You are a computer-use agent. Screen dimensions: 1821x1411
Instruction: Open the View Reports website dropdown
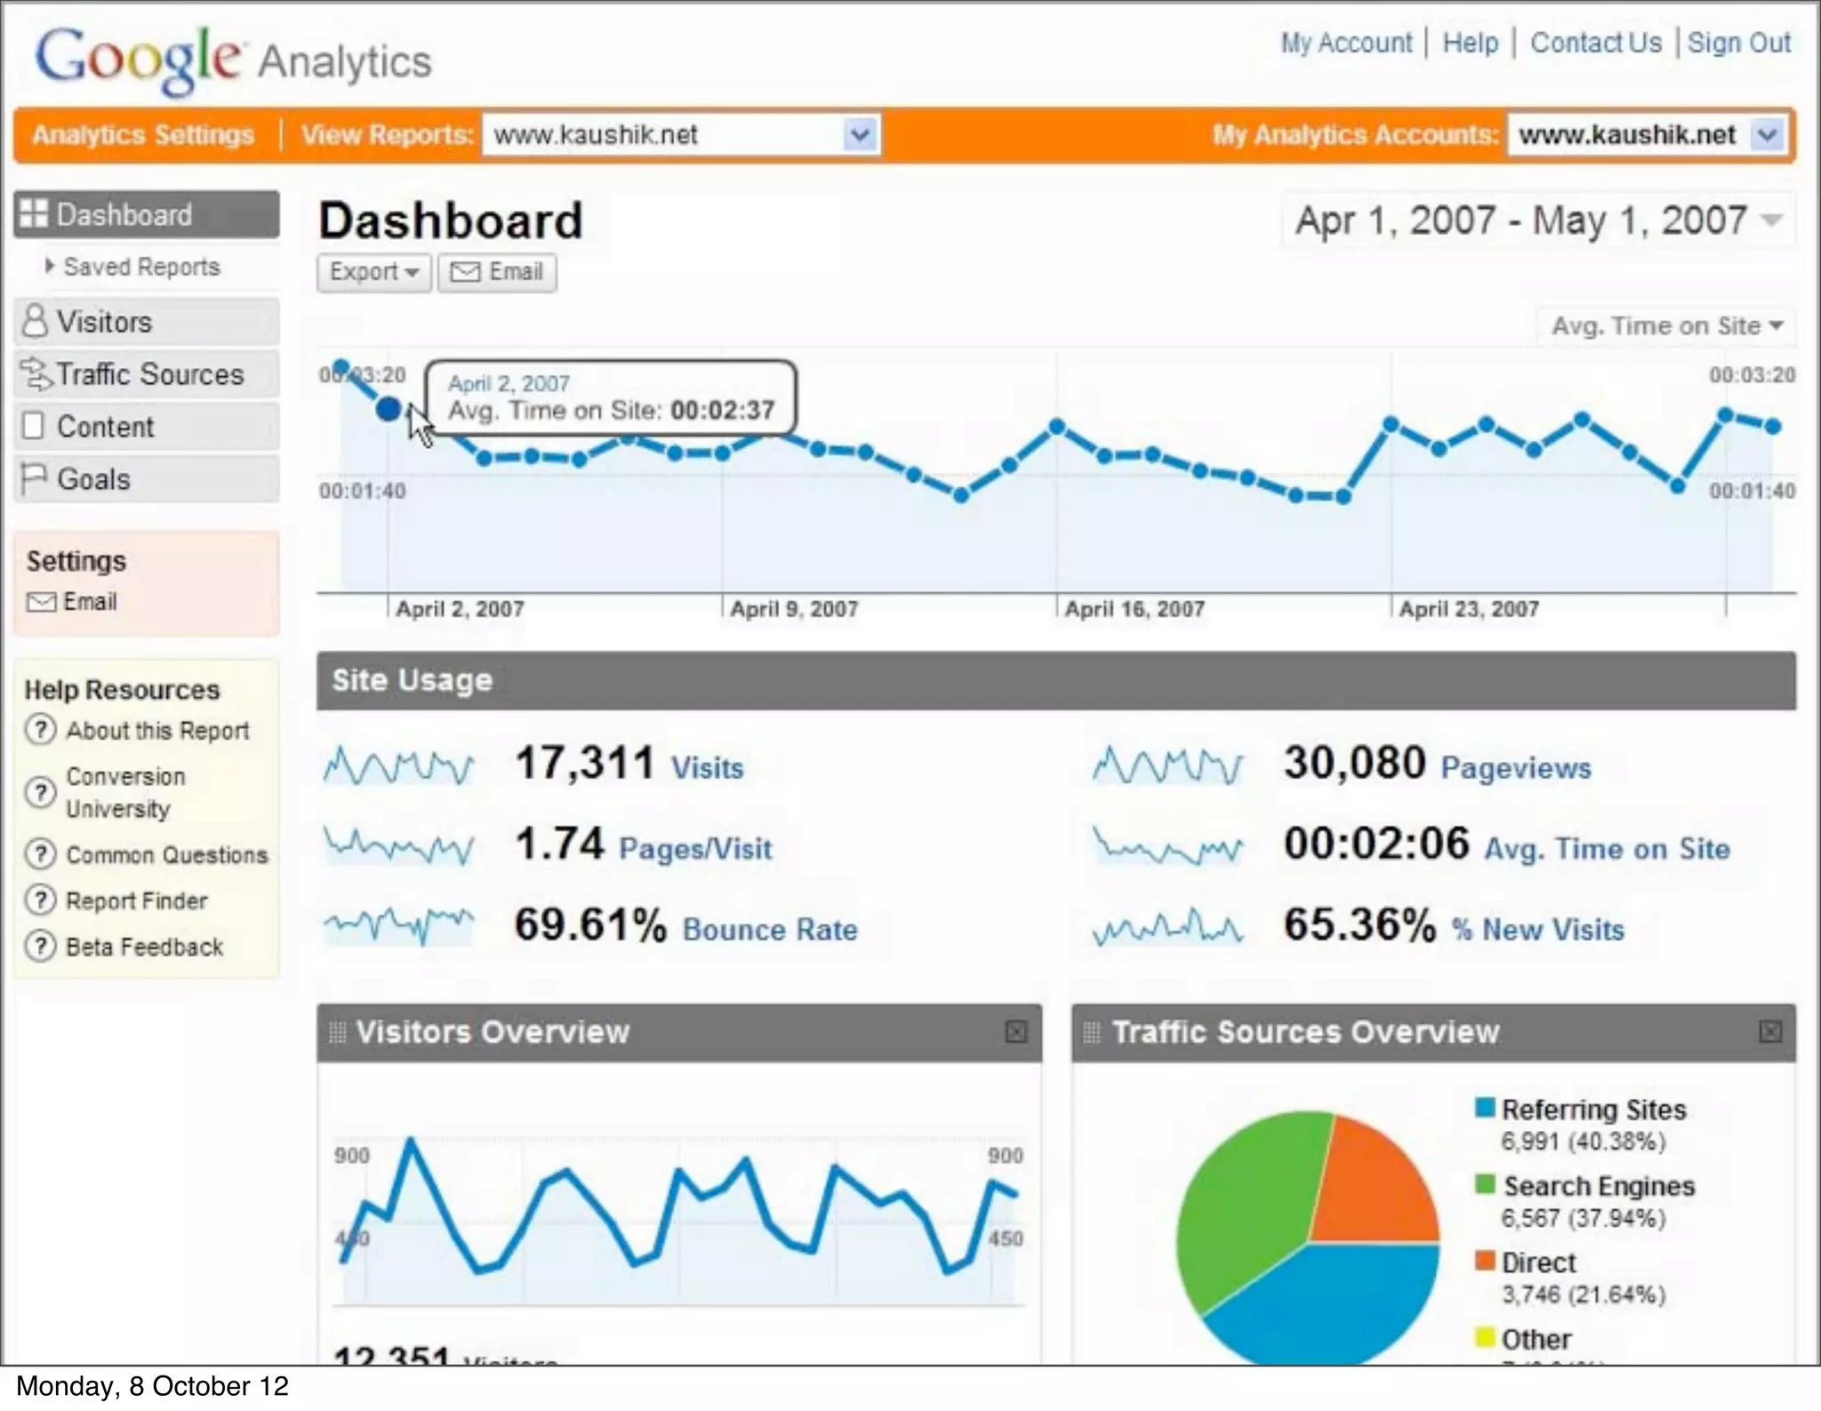tap(859, 135)
